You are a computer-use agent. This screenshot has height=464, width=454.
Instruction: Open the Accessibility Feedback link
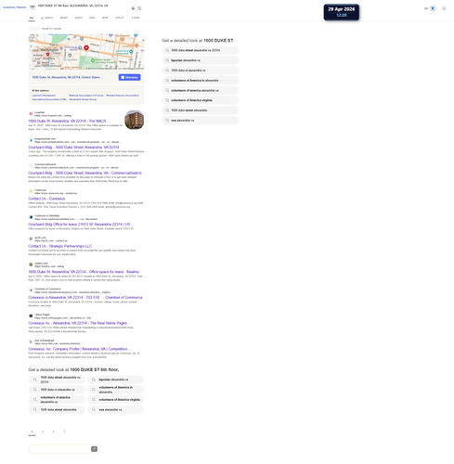click(x=14, y=7)
